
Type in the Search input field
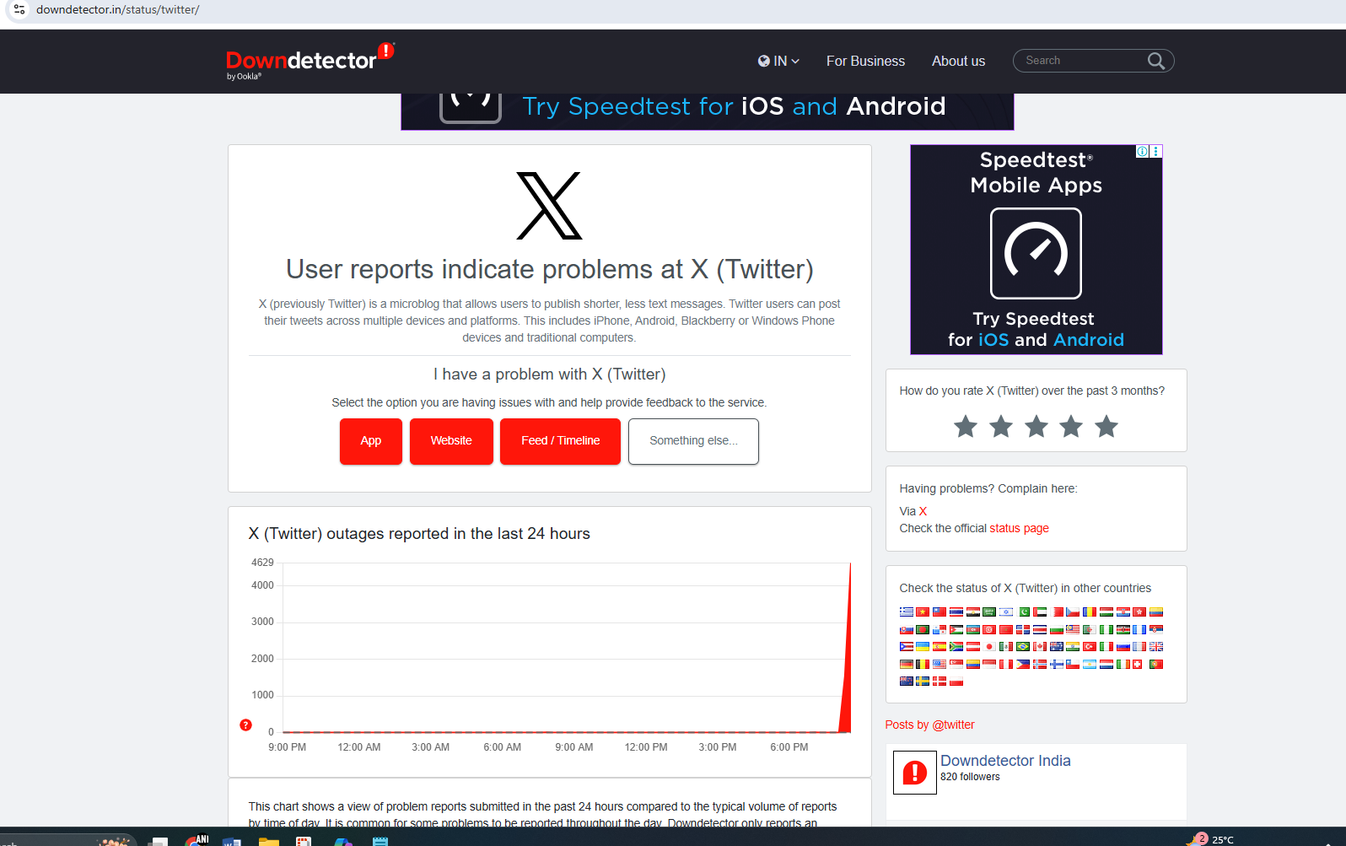point(1081,61)
